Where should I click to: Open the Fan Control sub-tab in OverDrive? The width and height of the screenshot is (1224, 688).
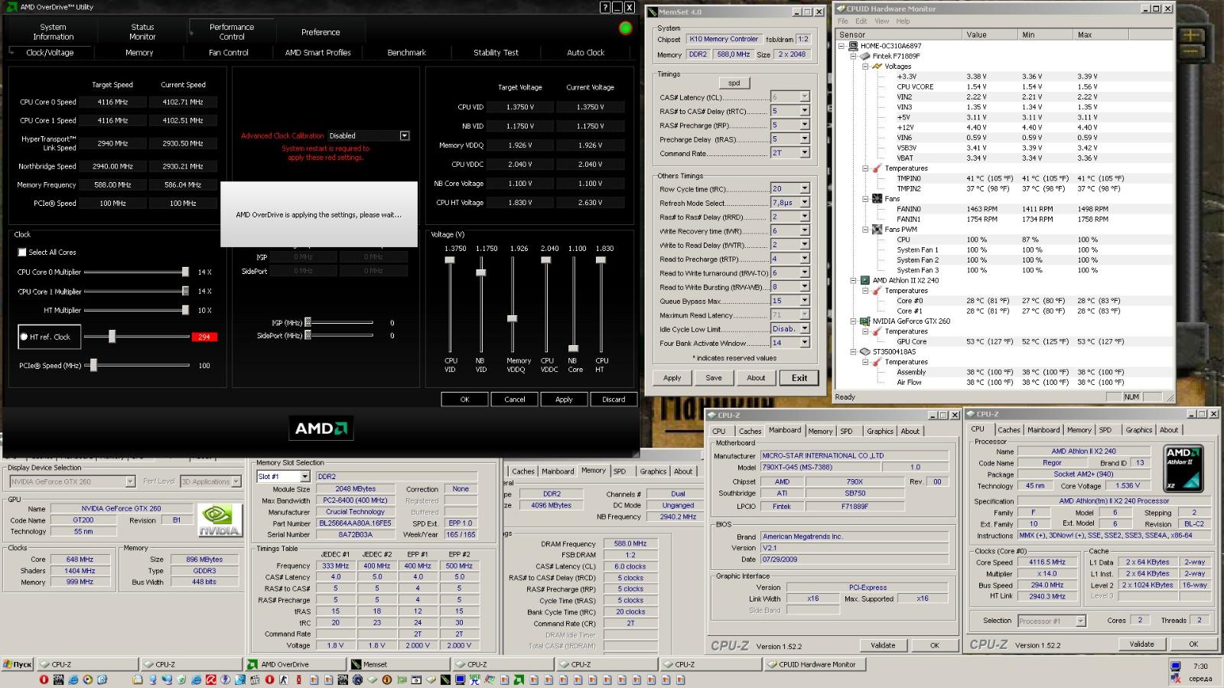coord(229,53)
